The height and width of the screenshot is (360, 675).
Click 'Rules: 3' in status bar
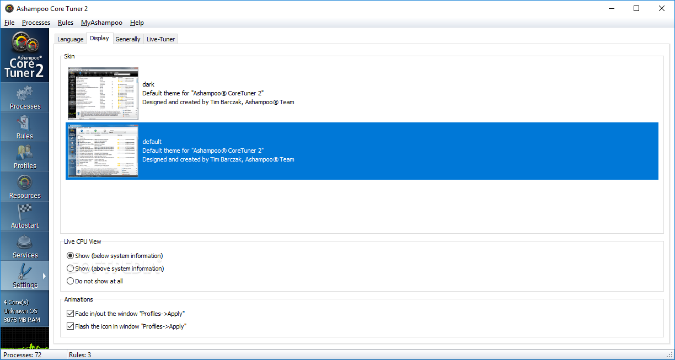[80, 355]
